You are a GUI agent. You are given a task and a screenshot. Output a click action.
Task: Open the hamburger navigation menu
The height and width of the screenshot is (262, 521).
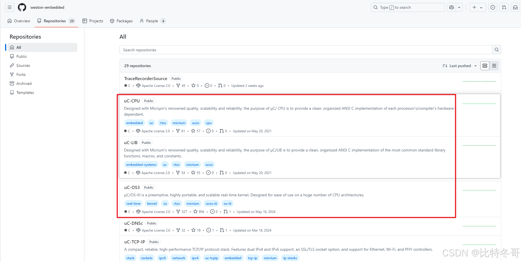(10, 7)
